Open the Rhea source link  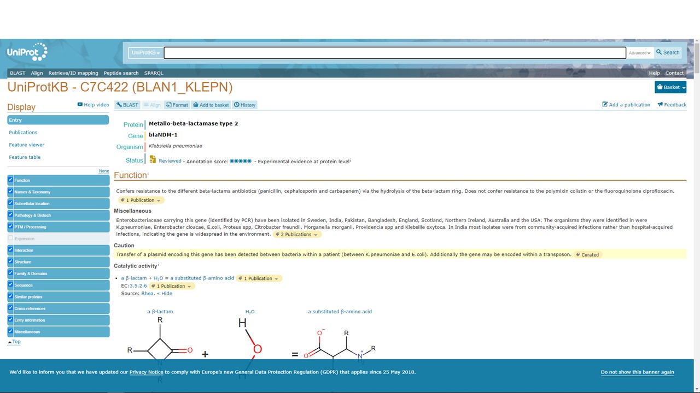(147, 294)
